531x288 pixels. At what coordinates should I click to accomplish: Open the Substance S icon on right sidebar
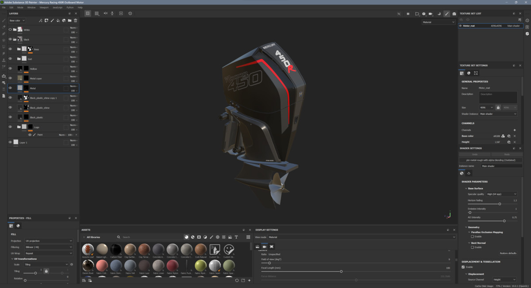click(527, 34)
